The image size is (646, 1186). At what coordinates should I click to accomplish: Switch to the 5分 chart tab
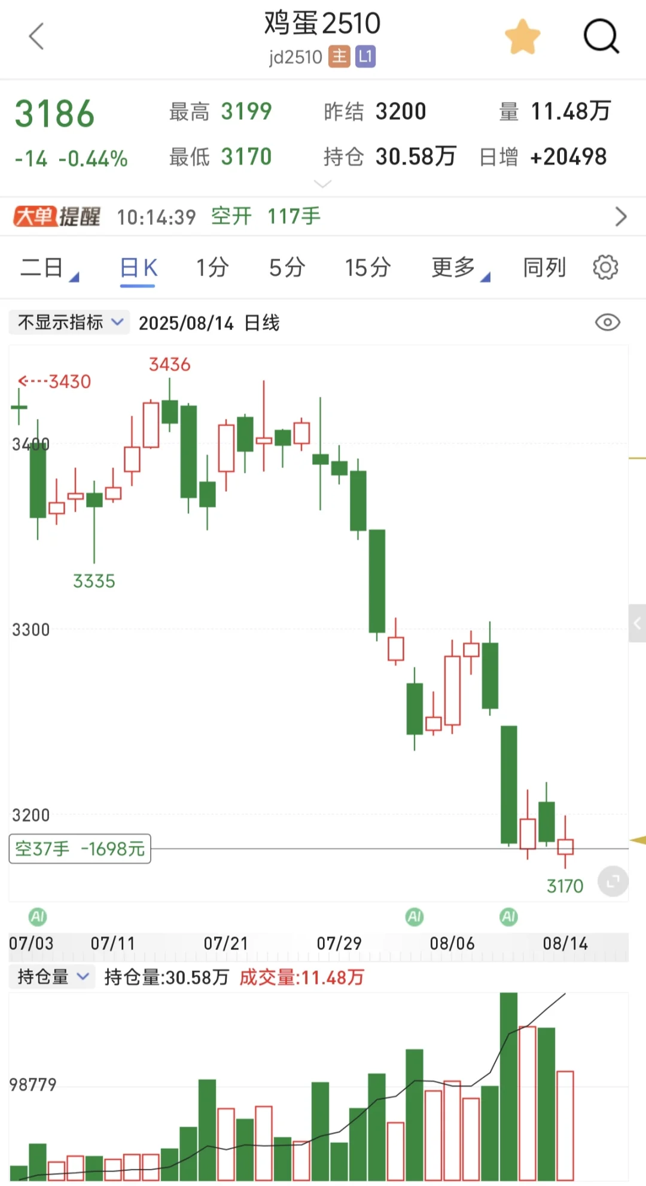pyautogui.click(x=287, y=268)
